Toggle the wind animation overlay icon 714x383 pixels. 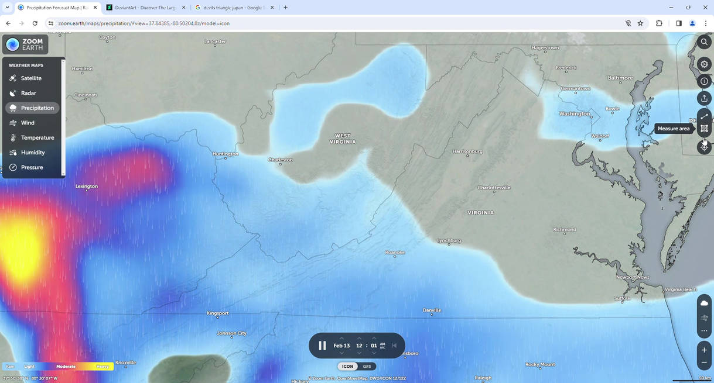click(x=705, y=318)
